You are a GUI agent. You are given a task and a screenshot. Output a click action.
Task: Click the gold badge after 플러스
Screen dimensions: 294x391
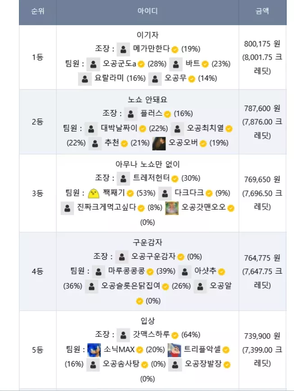coord(168,114)
